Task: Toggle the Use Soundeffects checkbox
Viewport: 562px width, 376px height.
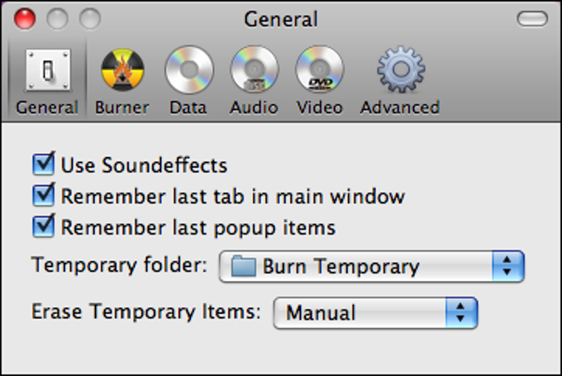Action: 43,164
